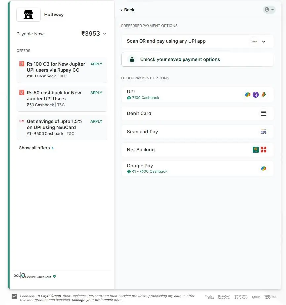Apply the Rs 100 CB Rupay CC offer
Viewport: 286px width, 305px height.
tap(96, 64)
